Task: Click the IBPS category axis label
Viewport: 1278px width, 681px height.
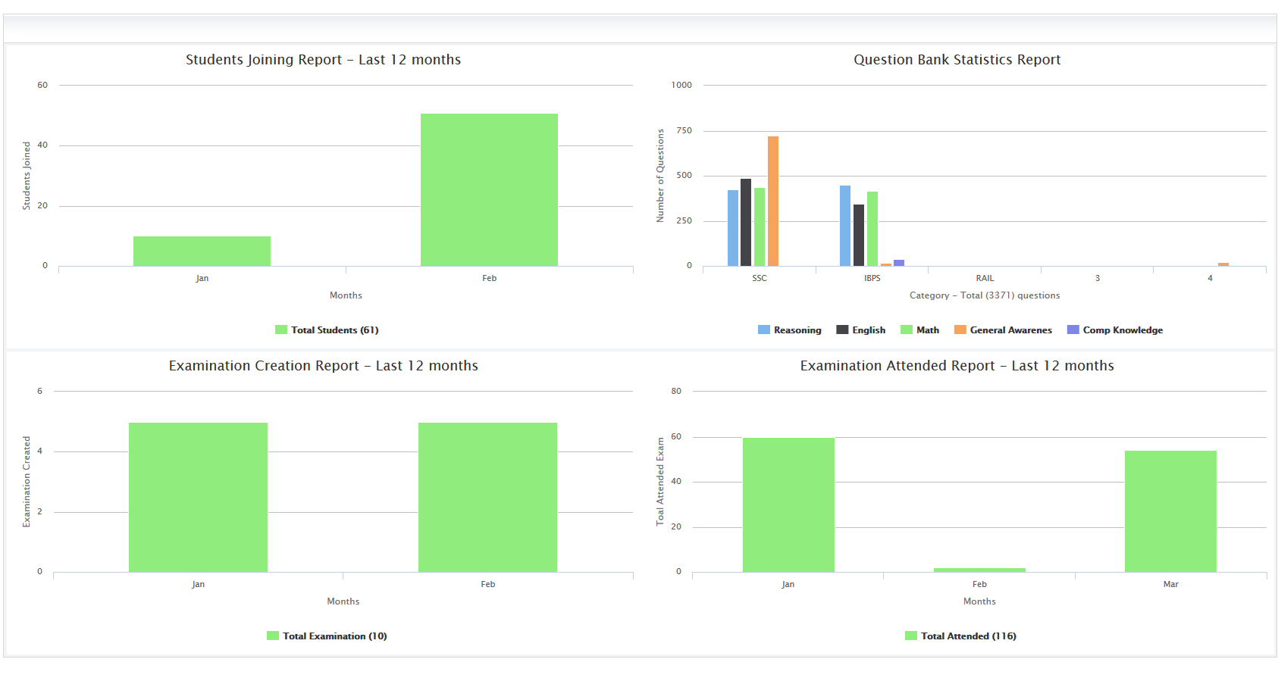Action: point(872,278)
